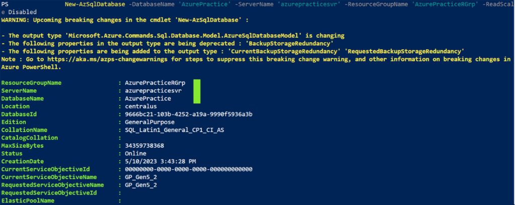This screenshot has height=205, width=515.
Task: Click the Status value Online
Action: pyautogui.click(x=135, y=153)
